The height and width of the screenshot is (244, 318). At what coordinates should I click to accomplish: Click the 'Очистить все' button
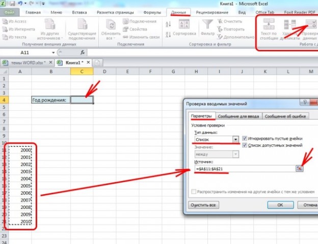[x=204, y=205]
